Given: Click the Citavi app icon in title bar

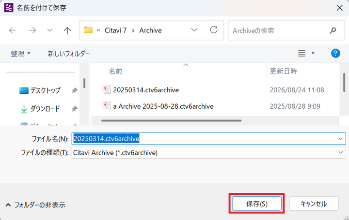Looking at the screenshot, I should 9,8.
